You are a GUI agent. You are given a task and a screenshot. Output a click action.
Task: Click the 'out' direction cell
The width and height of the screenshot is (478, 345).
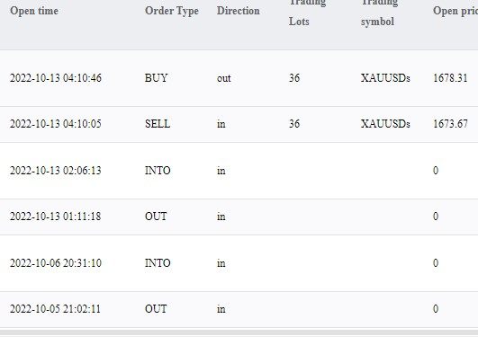point(224,78)
